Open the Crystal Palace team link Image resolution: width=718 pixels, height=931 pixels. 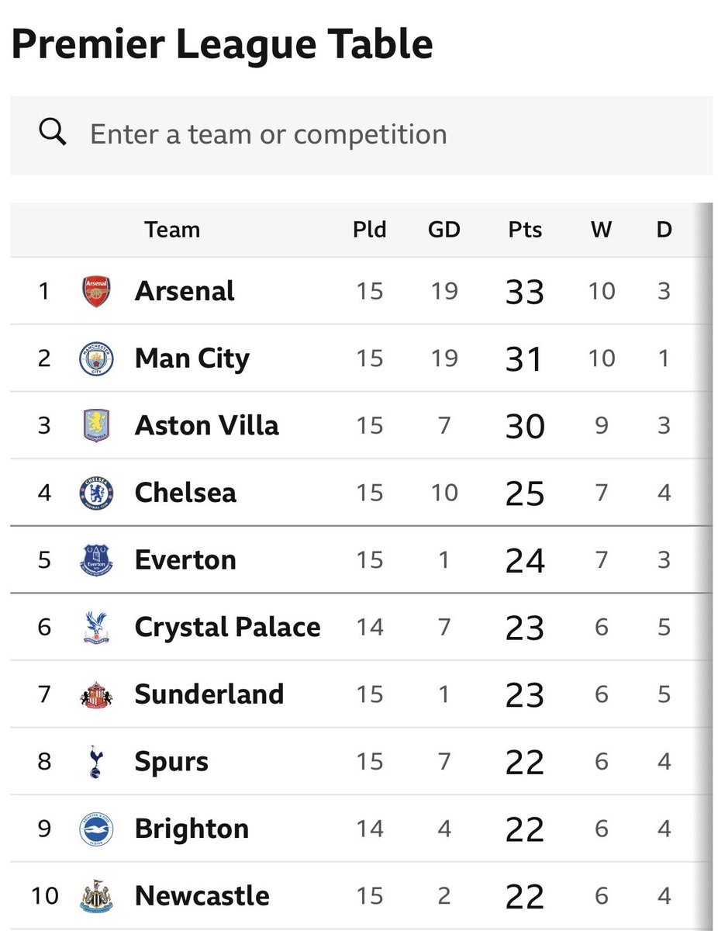[227, 627]
